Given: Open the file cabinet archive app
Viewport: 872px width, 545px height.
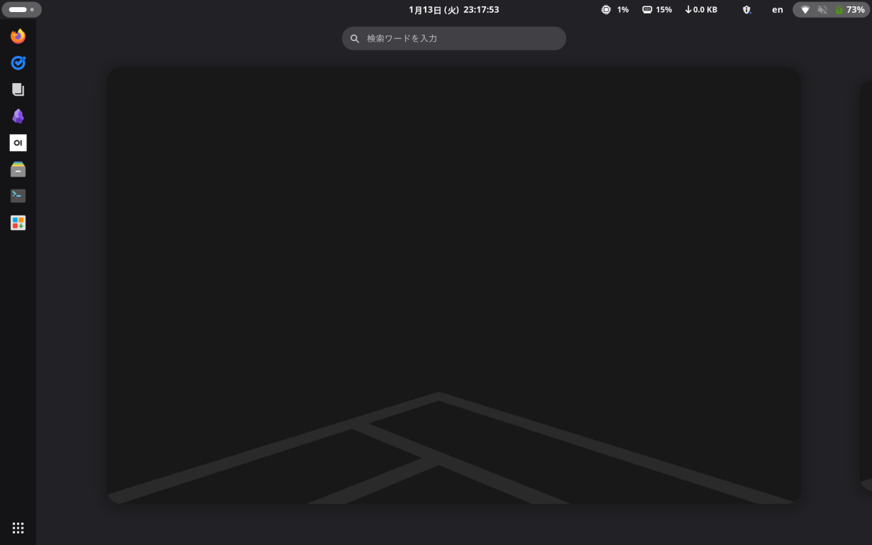Looking at the screenshot, I should coord(18,169).
